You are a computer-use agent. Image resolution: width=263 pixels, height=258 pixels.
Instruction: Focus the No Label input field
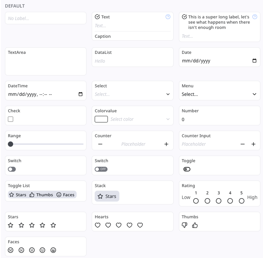[46, 18]
